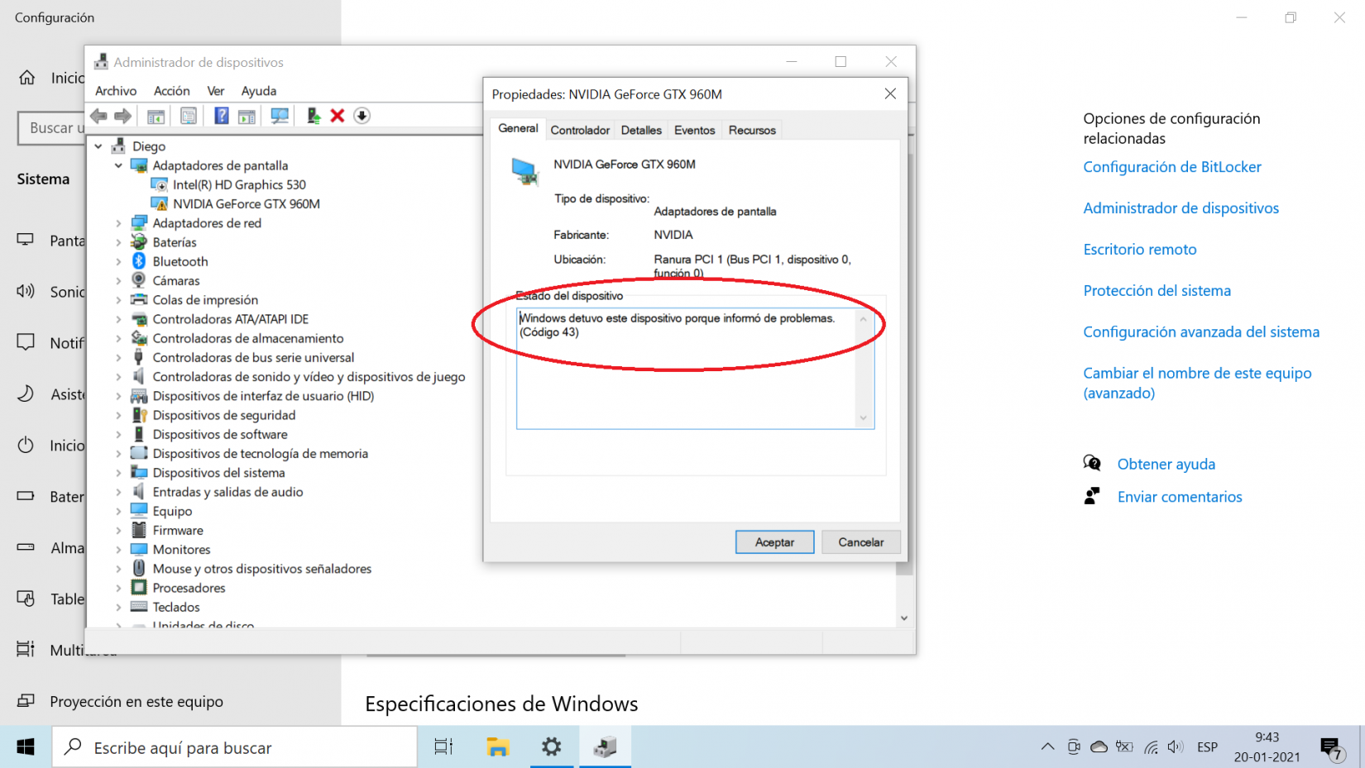
Task: Expand the Adaptadores de red node
Action: [x=118, y=223]
